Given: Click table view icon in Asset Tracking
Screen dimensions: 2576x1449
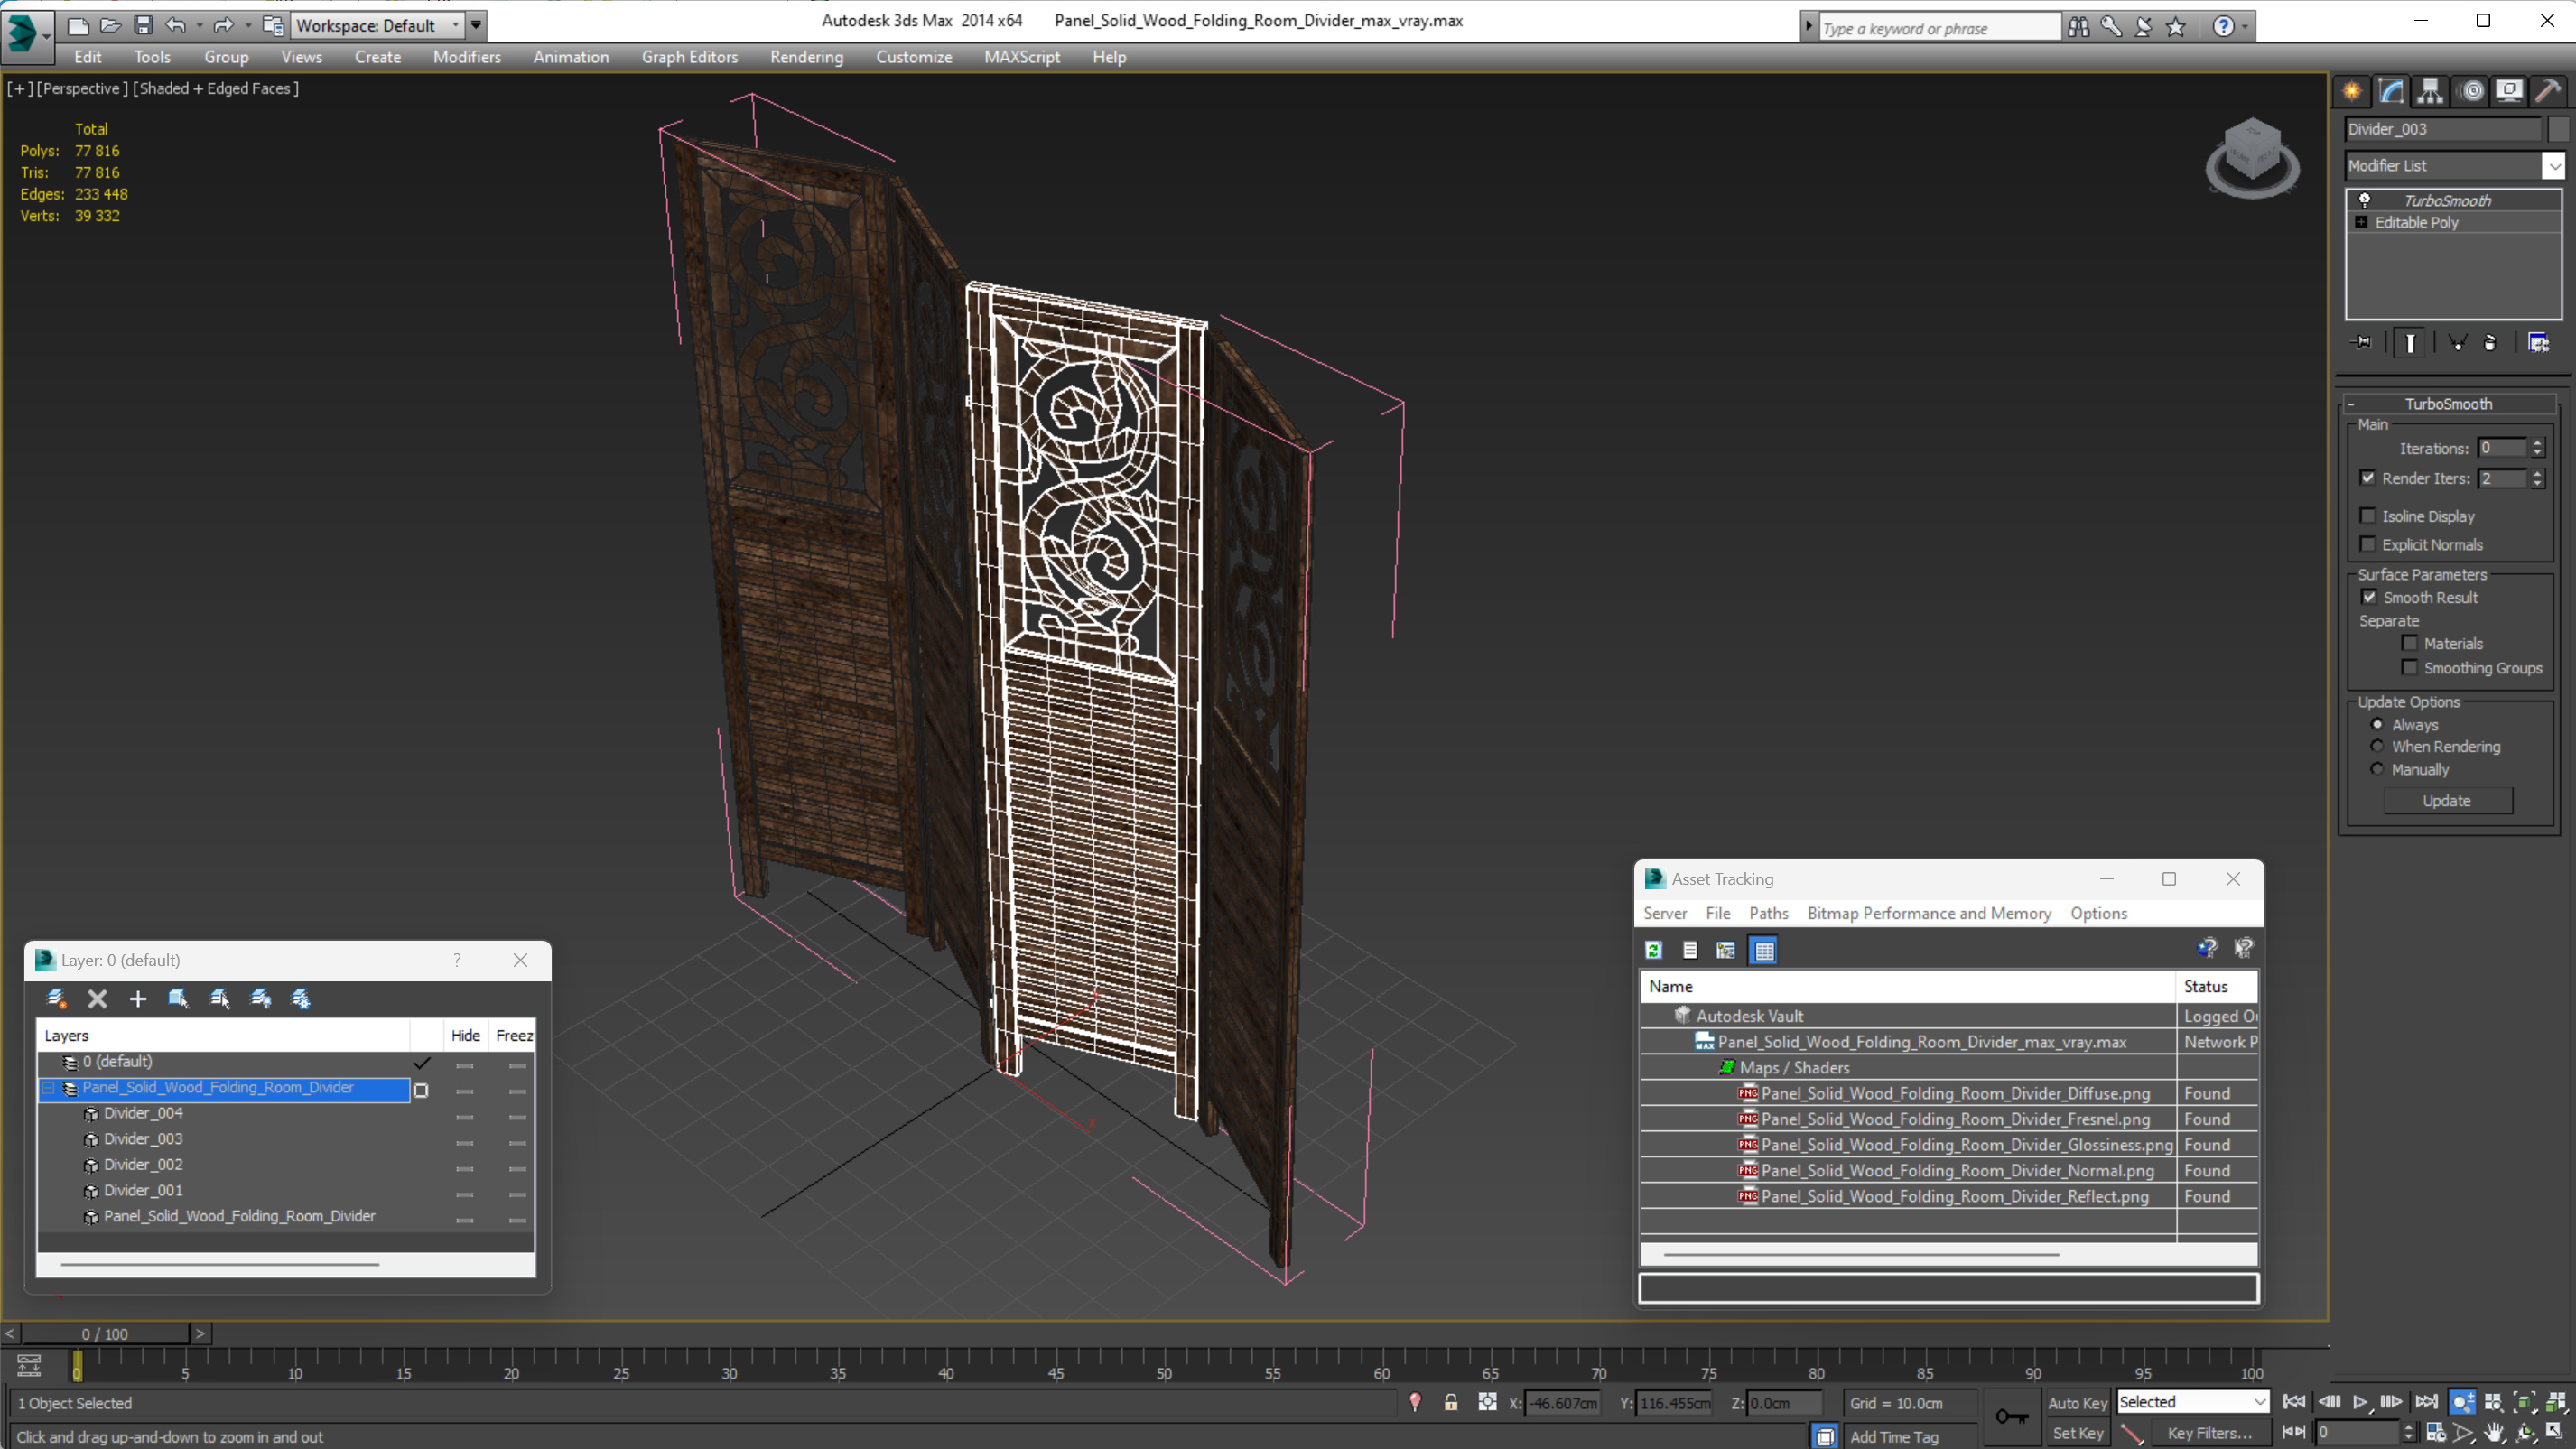Looking at the screenshot, I should [1764, 950].
